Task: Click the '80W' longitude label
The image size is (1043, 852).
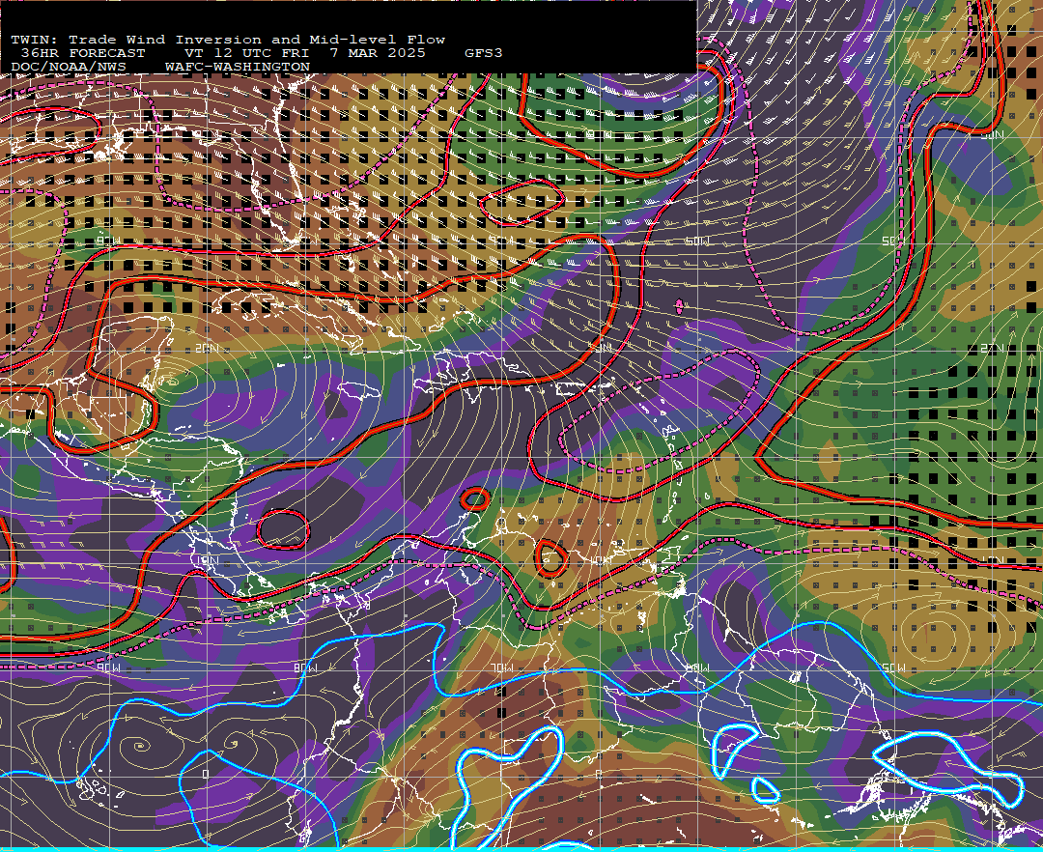Action: click(x=305, y=667)
